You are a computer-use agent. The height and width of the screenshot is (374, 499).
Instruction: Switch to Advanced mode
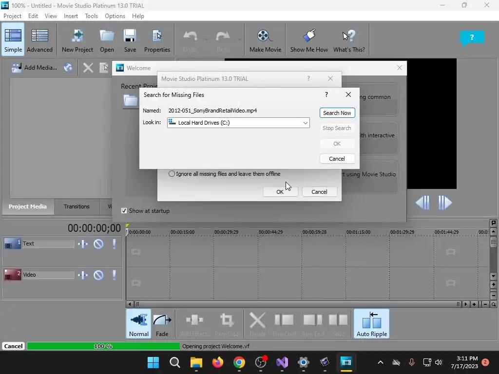pos(40,39)
